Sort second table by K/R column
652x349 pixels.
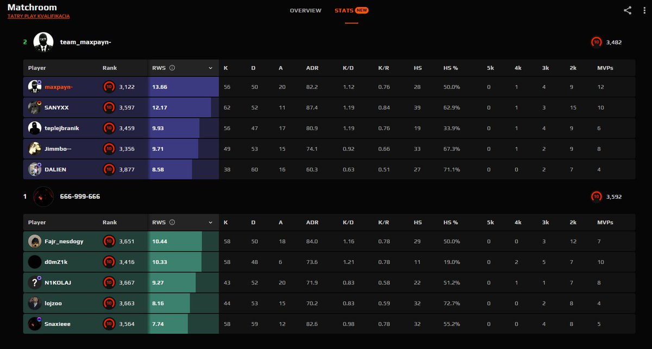point(384,222)
